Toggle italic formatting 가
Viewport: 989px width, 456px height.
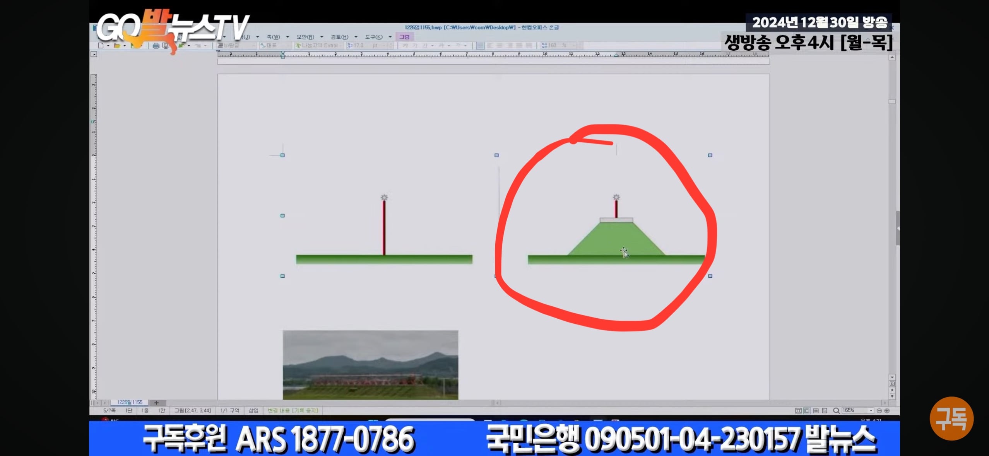coord(415,46)
